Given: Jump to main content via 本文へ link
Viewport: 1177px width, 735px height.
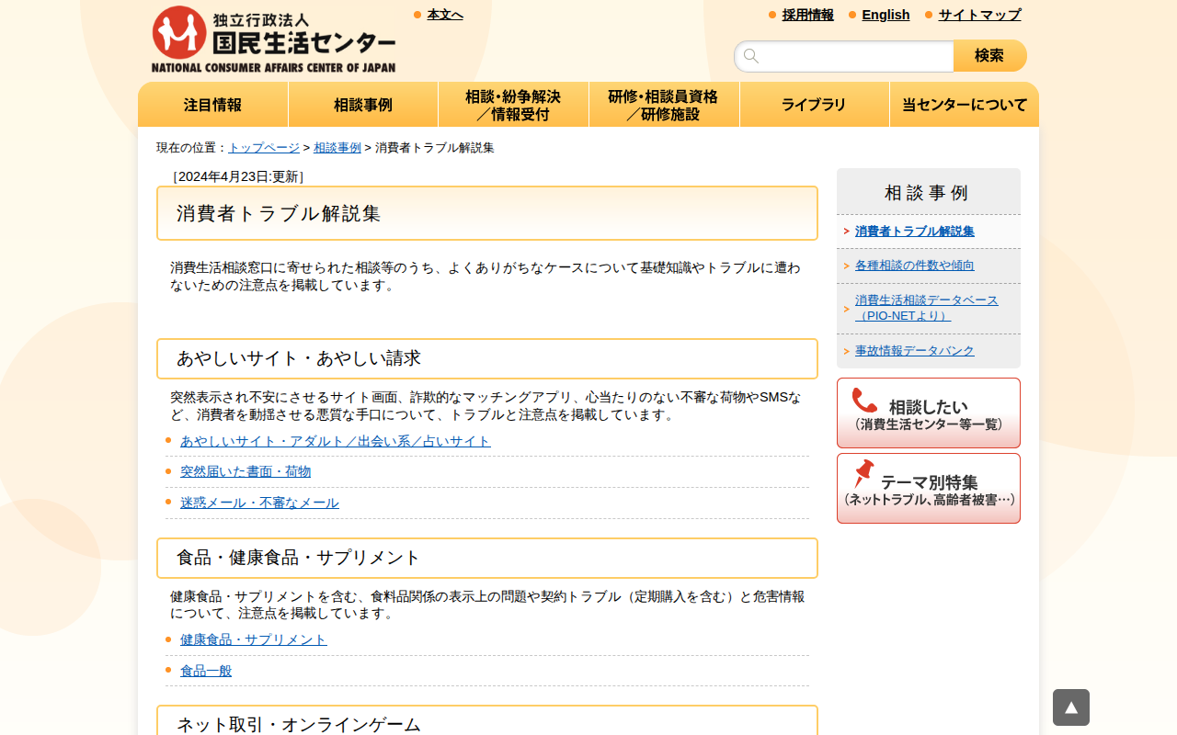Looking at the screenshot, I should pos(445,15).
